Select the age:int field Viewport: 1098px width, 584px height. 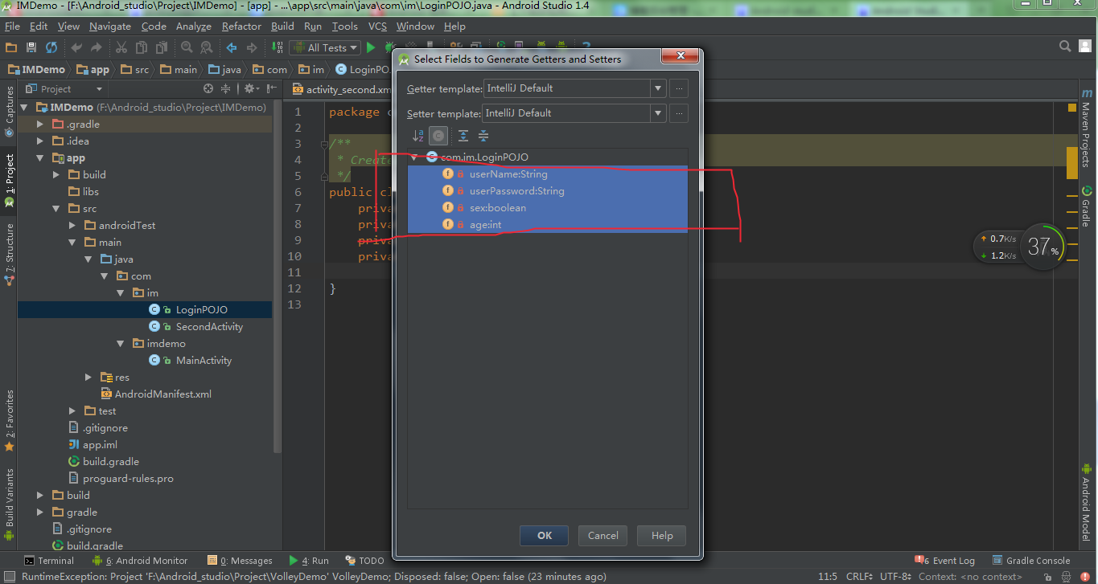[548, 225]
